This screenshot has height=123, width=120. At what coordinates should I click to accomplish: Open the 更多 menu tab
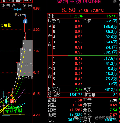[x=19, y=1]
